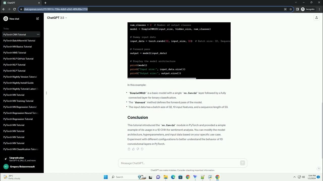Open the PyTorch NLP GitHub Tutorial chat

(x=18, y=59)
